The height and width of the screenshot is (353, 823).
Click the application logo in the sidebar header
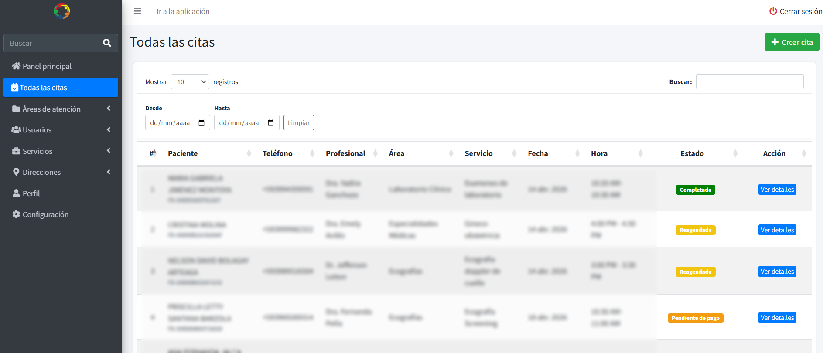[61, 11]
